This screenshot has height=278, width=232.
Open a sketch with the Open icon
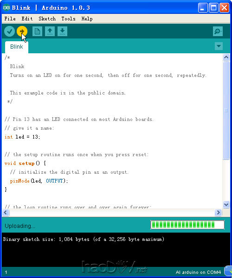tap(50, 32)
